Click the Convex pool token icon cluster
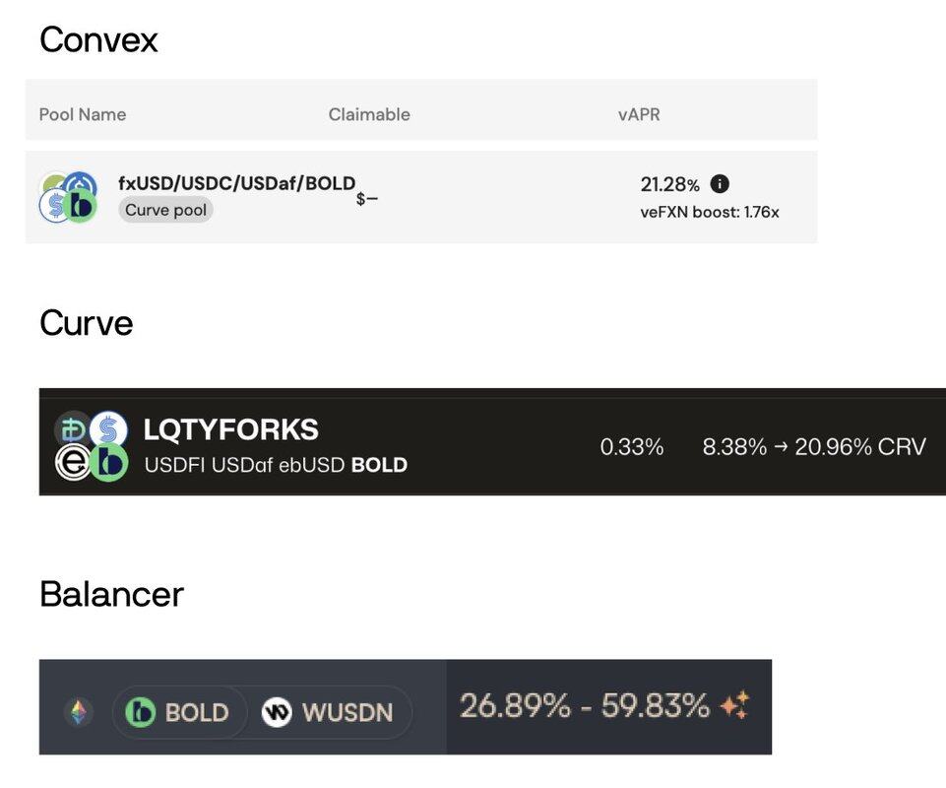 [67, 196]
